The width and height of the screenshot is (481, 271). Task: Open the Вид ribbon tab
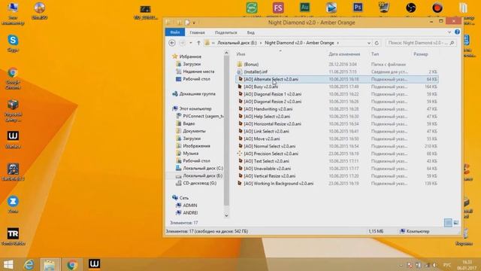tap(250, 32)
